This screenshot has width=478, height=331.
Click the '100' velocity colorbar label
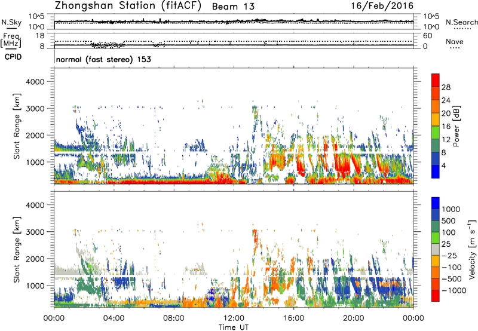coord(449,232)
